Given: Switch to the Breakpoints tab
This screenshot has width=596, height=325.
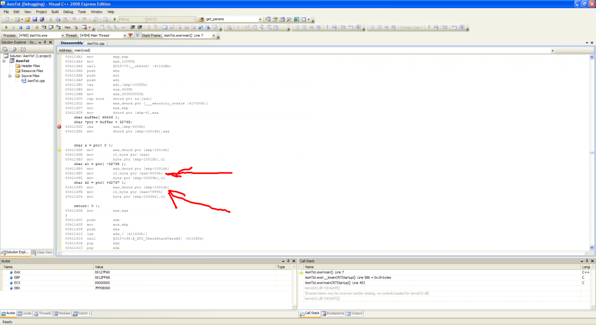Looking at the screenshot, I should 333,314.
